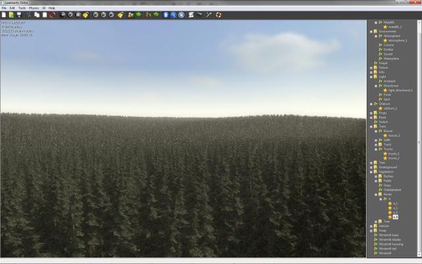The image size is (422, 264).
Task: Select the Grass item under Vegetation
Action: click(x=387, y=185)
